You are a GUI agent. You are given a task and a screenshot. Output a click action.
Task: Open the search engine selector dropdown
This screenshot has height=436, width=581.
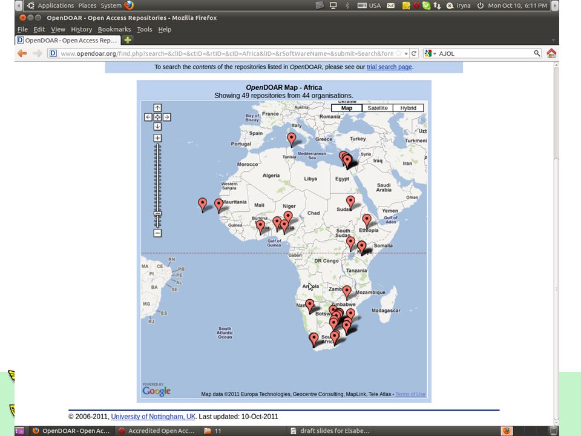430,53
